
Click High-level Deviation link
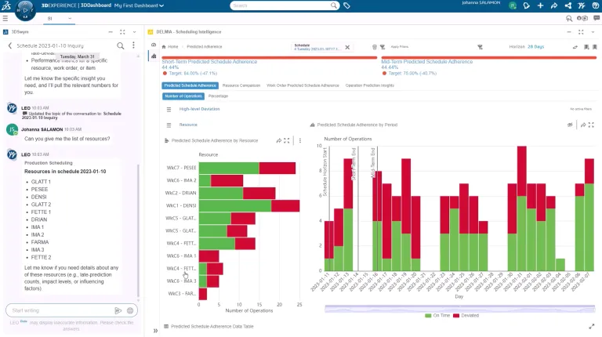[x=199, y=110]
